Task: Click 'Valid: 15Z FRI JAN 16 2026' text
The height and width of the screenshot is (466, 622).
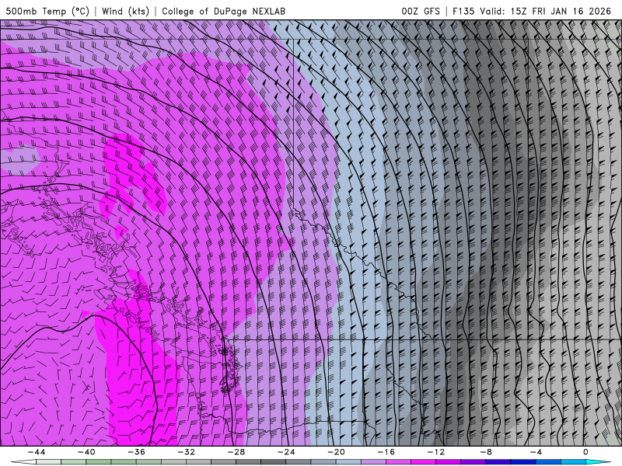Action: click(546, 11)
